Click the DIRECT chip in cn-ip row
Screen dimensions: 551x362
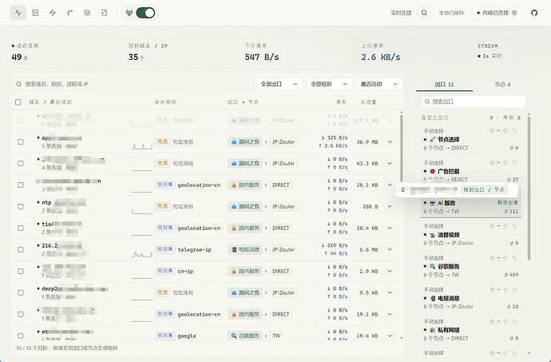click(x=281, y=271)
